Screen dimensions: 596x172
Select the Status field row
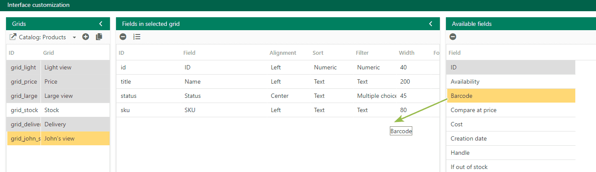click(278, 96)
